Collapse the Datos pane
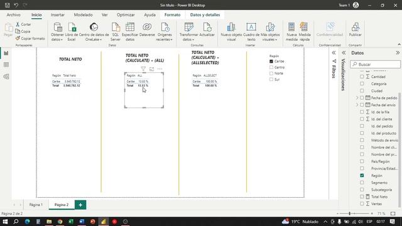This screenshot has height=226, width=402. pyautogui.click(x=398, y=53)
